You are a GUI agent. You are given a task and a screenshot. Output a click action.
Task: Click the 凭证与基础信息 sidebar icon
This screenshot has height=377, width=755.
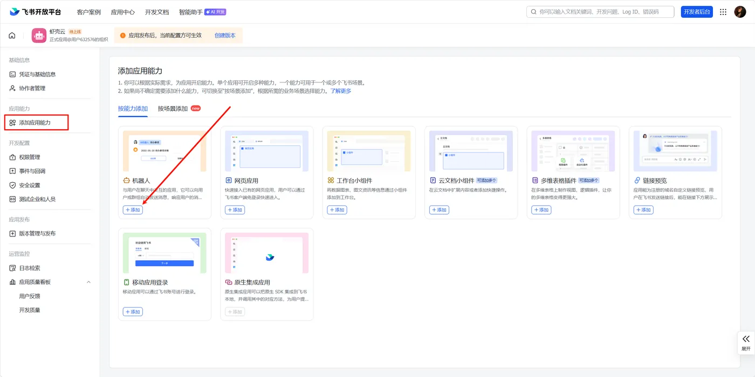coord(12,74)
